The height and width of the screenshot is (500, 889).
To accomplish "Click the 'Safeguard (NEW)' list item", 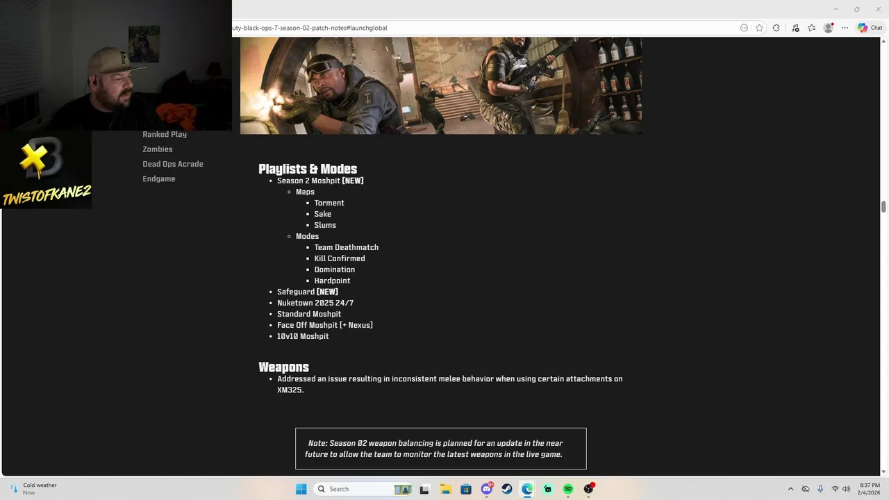I will (x=308, y=292).
